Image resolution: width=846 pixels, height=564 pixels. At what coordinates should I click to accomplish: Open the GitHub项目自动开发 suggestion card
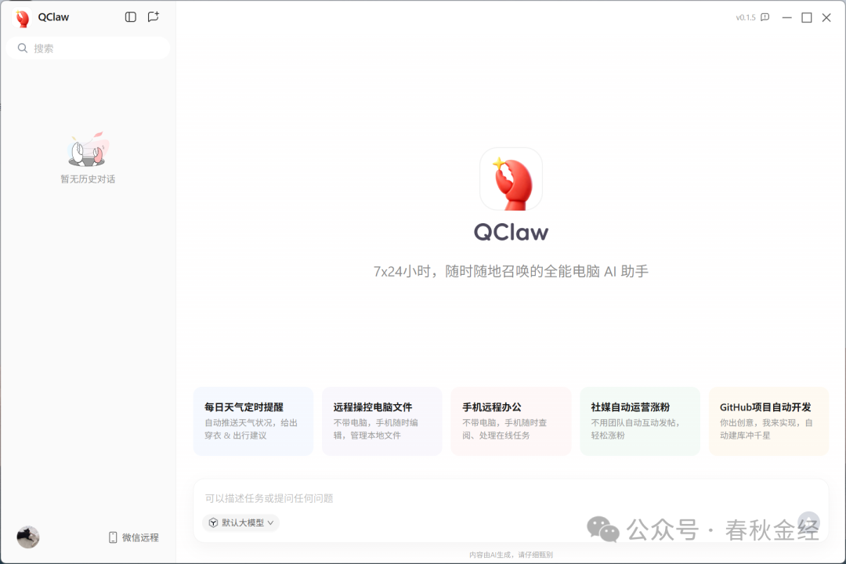[768, 421]
